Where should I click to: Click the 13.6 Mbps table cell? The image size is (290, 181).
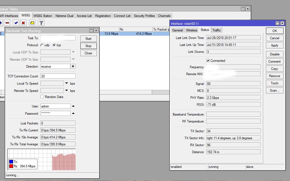coord(109,34)
